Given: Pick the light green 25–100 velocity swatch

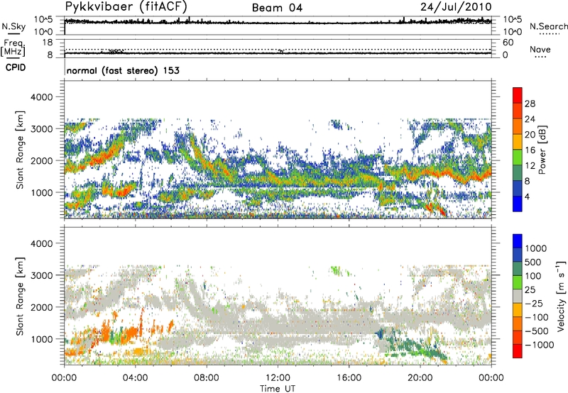Looking at the screenshot, I should pyautogui.click(x=518, y=282).
